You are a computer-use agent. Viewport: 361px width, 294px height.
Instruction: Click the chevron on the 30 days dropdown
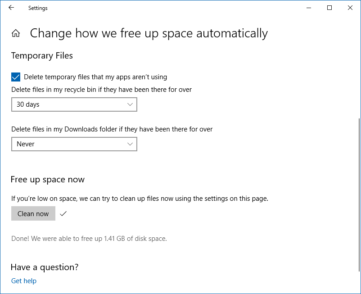point(131,104)
